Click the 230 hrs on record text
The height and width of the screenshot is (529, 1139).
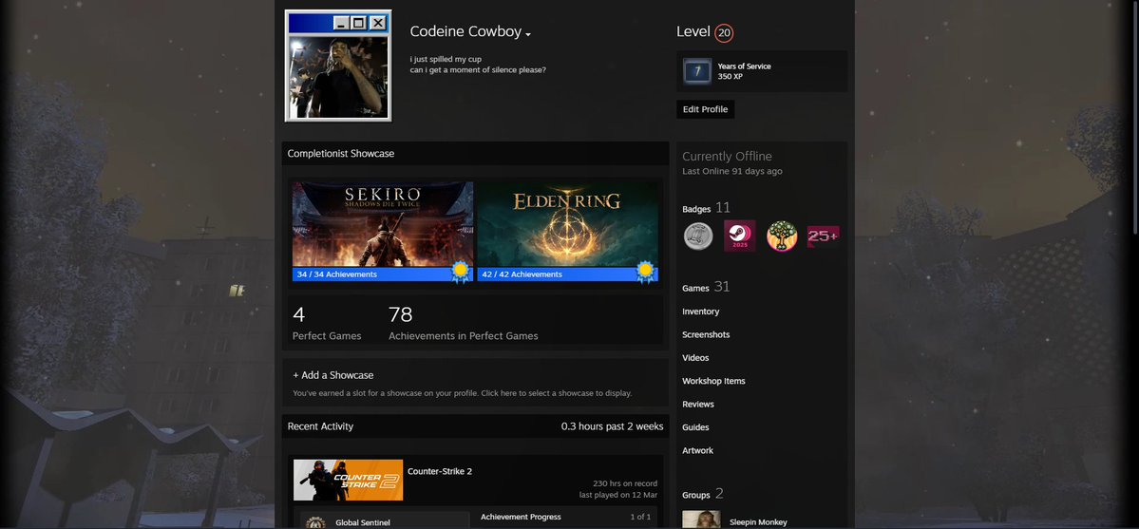click(625, 484)
